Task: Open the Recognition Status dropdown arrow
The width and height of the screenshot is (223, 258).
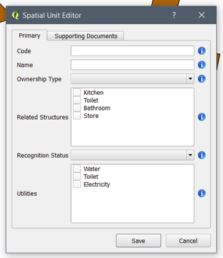Action: coord(190,155)
